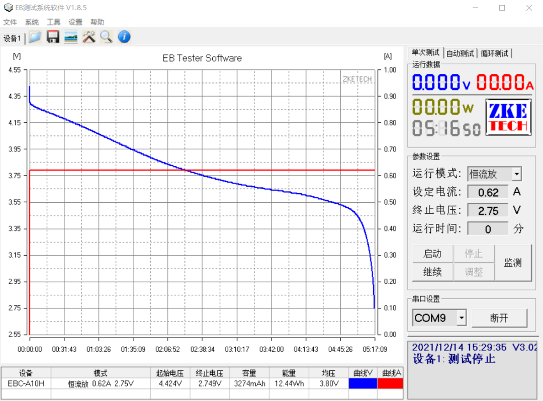Click the open folder toolbar icon

tap(35, 37)
